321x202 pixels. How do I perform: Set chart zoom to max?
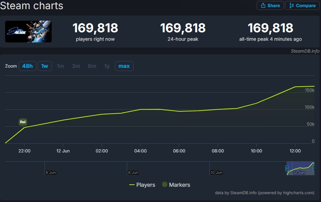[x=124, y=66]
